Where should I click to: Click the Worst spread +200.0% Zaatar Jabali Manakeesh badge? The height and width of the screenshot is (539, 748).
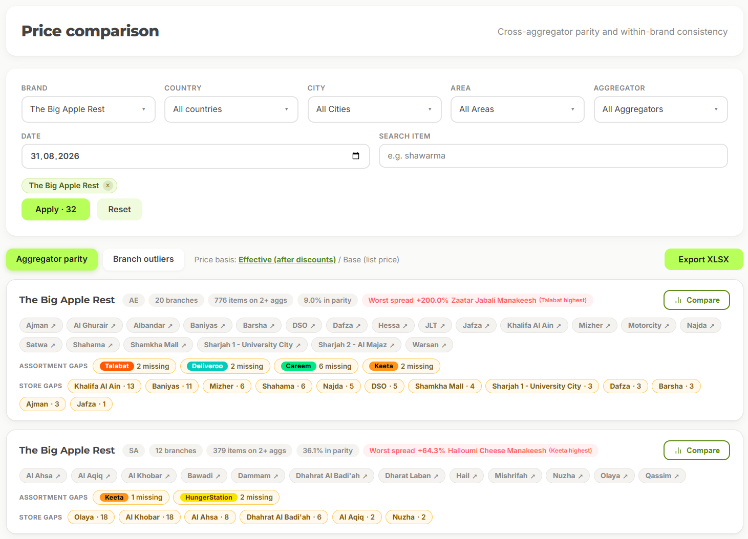(x=478, y=300)
